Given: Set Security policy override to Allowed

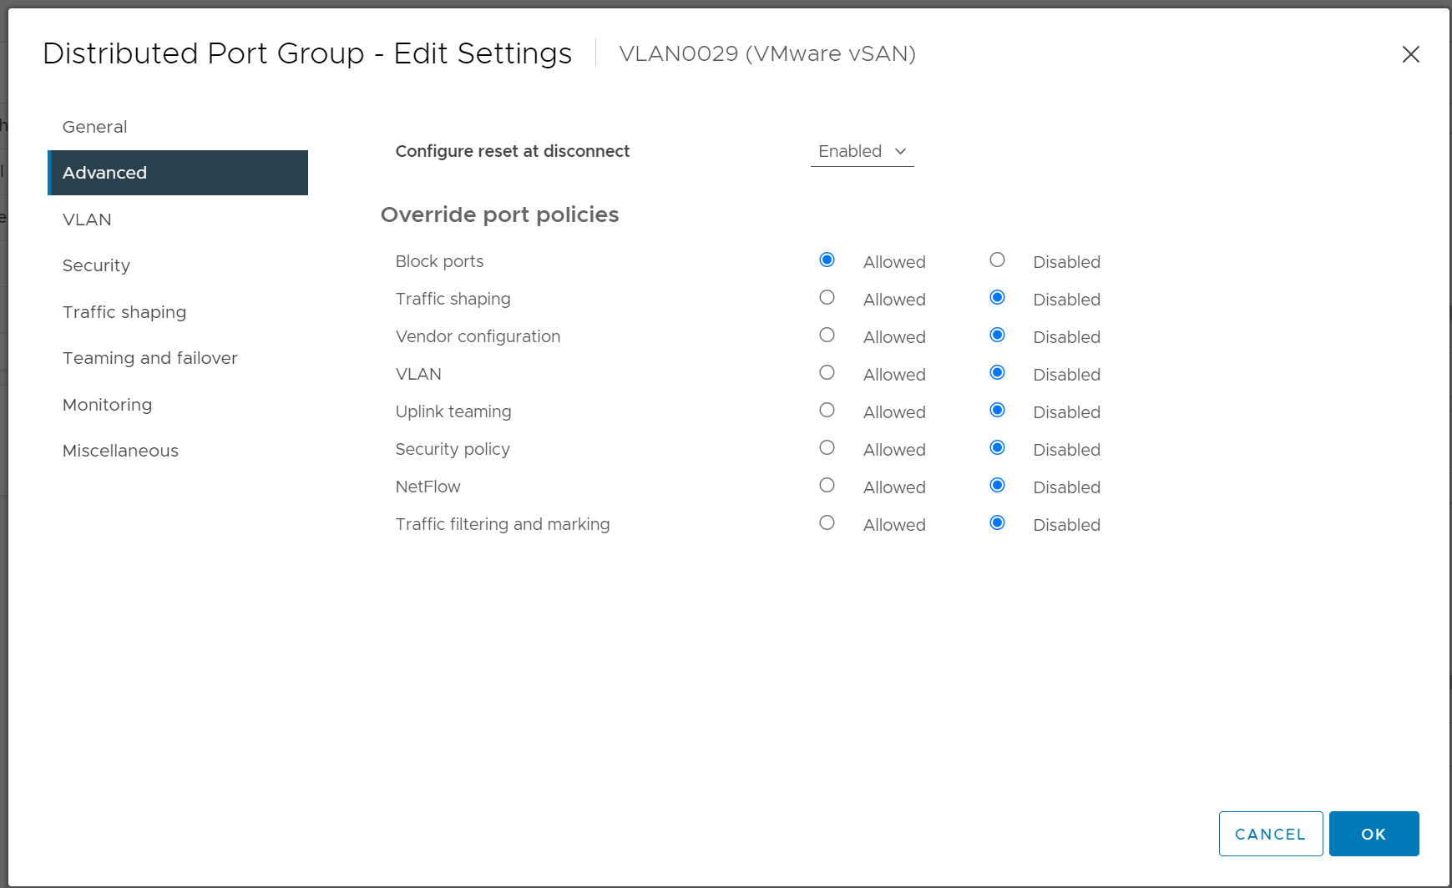Looking at the screenshot, I should click(827, 447).
